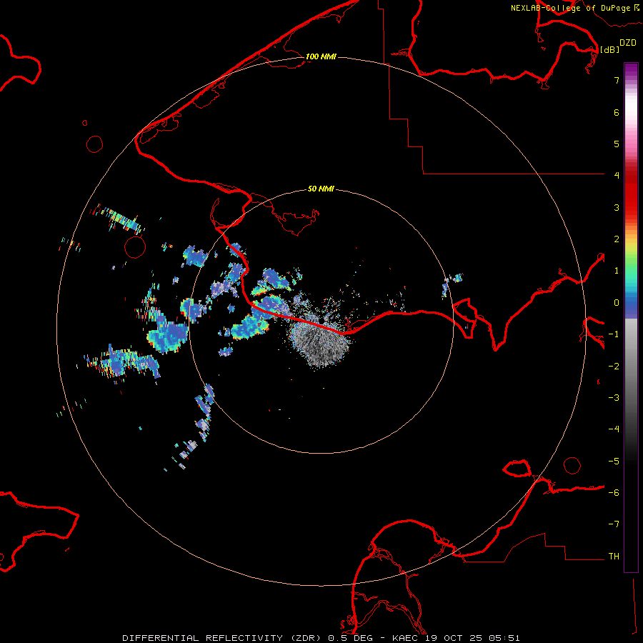643x643 pixels.
Task: Click the 2 value on color scale
Action: click(x=617, y=239)
